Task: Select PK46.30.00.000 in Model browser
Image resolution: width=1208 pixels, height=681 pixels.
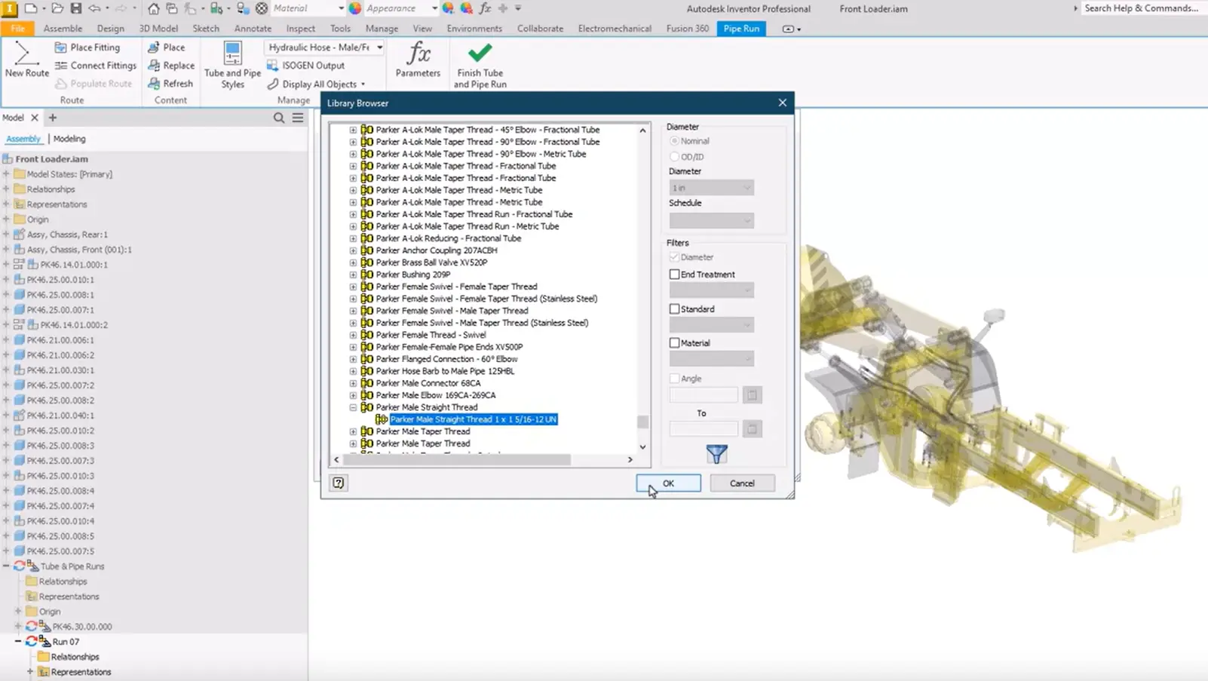Action: pos(82,626)
